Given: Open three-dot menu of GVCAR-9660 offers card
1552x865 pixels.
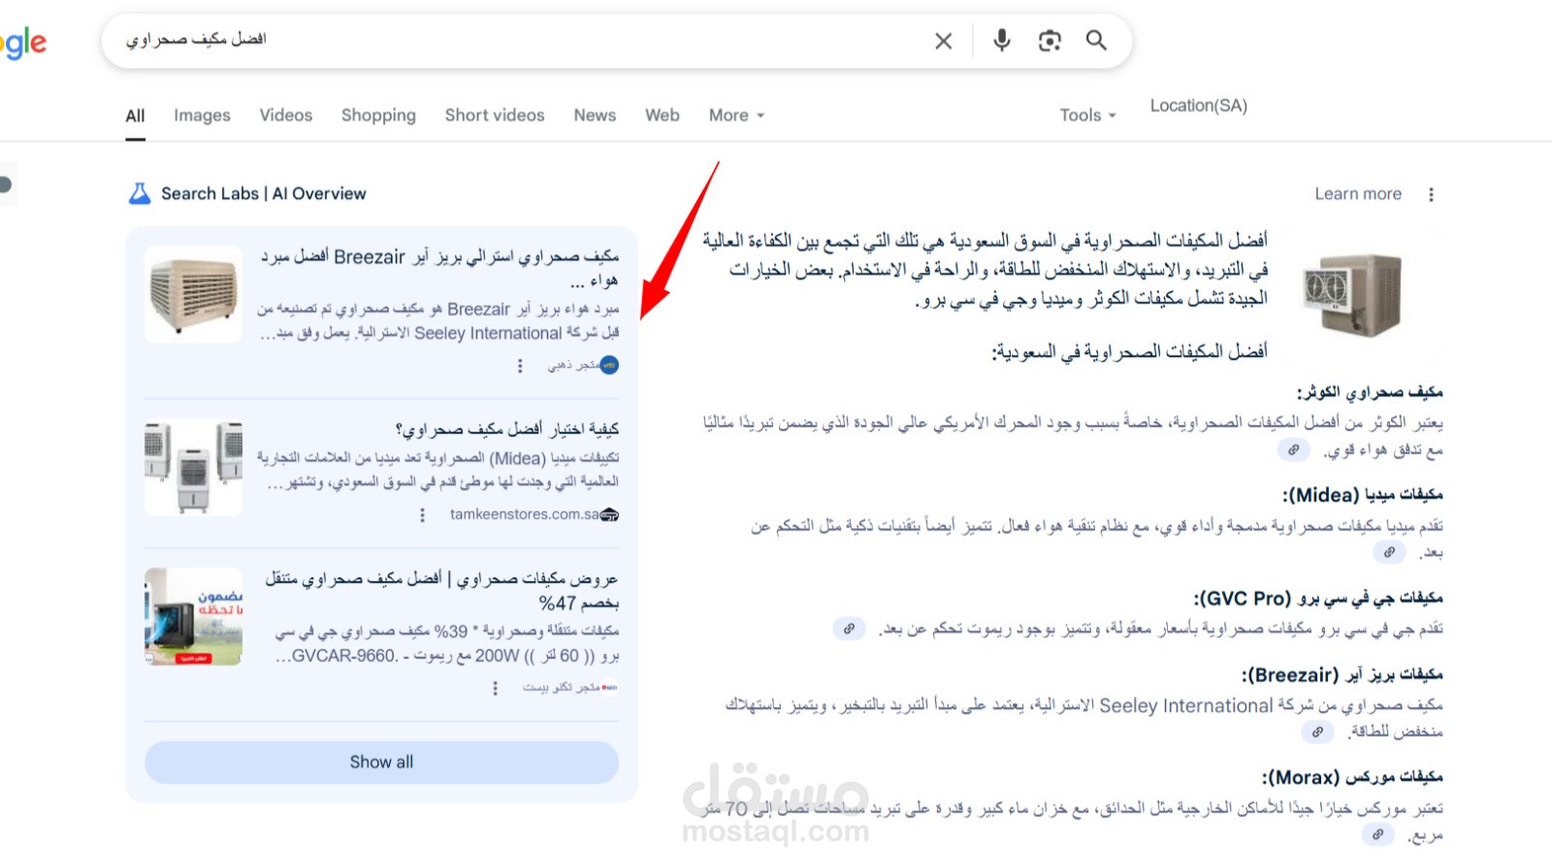Looking at the screenshot, I should 495,688.
